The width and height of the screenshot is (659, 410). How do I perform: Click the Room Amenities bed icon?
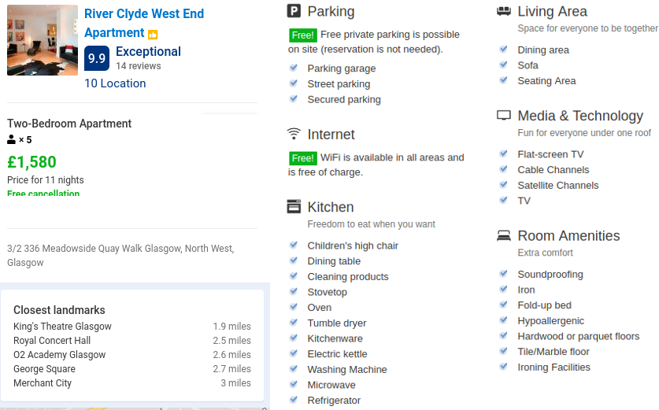point(504,235)
